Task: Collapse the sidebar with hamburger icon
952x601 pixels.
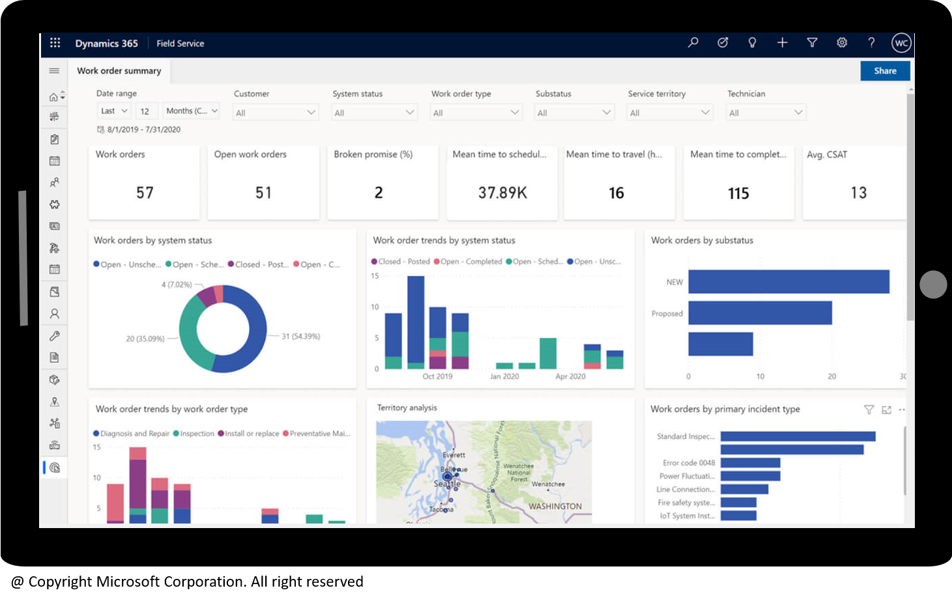Action: coord(54,70)
